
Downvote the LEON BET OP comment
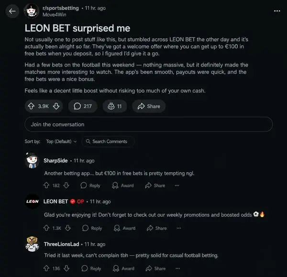tap(68, 228)
